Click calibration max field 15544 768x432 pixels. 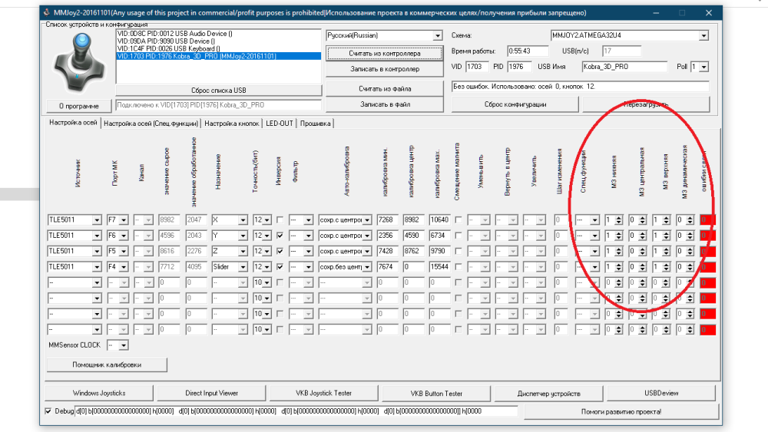pyautogui.click(x=439, y=267)
